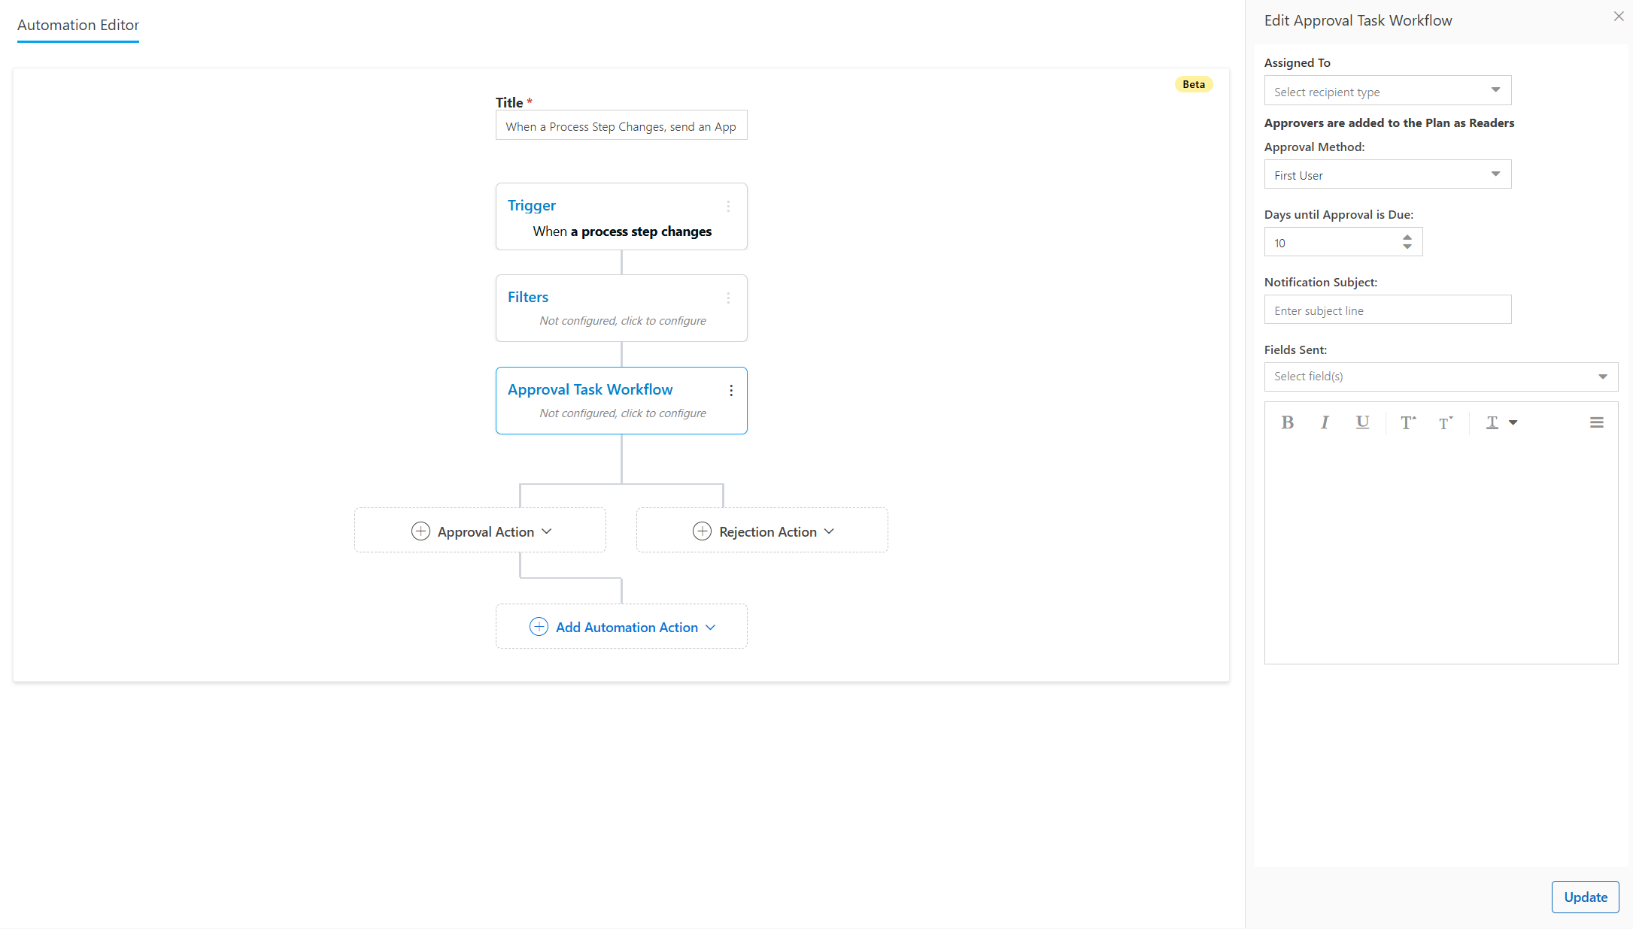Click the automation Title input field
1633x929 pixels.
pyautogui.click(x=621, y=126)
